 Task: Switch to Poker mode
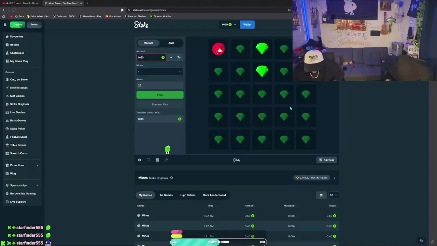click(x=34, y=25)
